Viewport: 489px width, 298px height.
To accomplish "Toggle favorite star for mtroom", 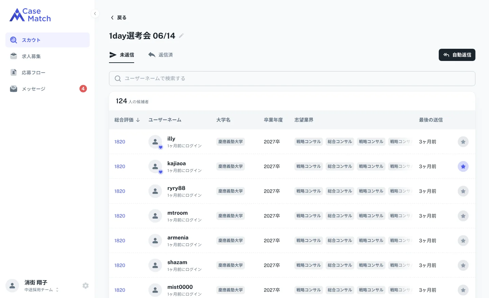I will click(463, 216).
